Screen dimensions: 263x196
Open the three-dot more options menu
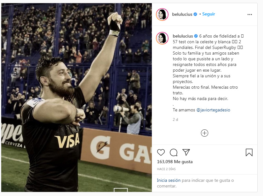point(249,15)
